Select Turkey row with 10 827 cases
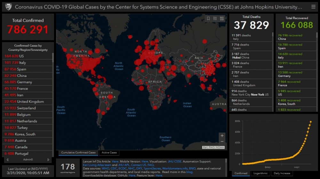The image size is (320, 179). tap(27, 128)
